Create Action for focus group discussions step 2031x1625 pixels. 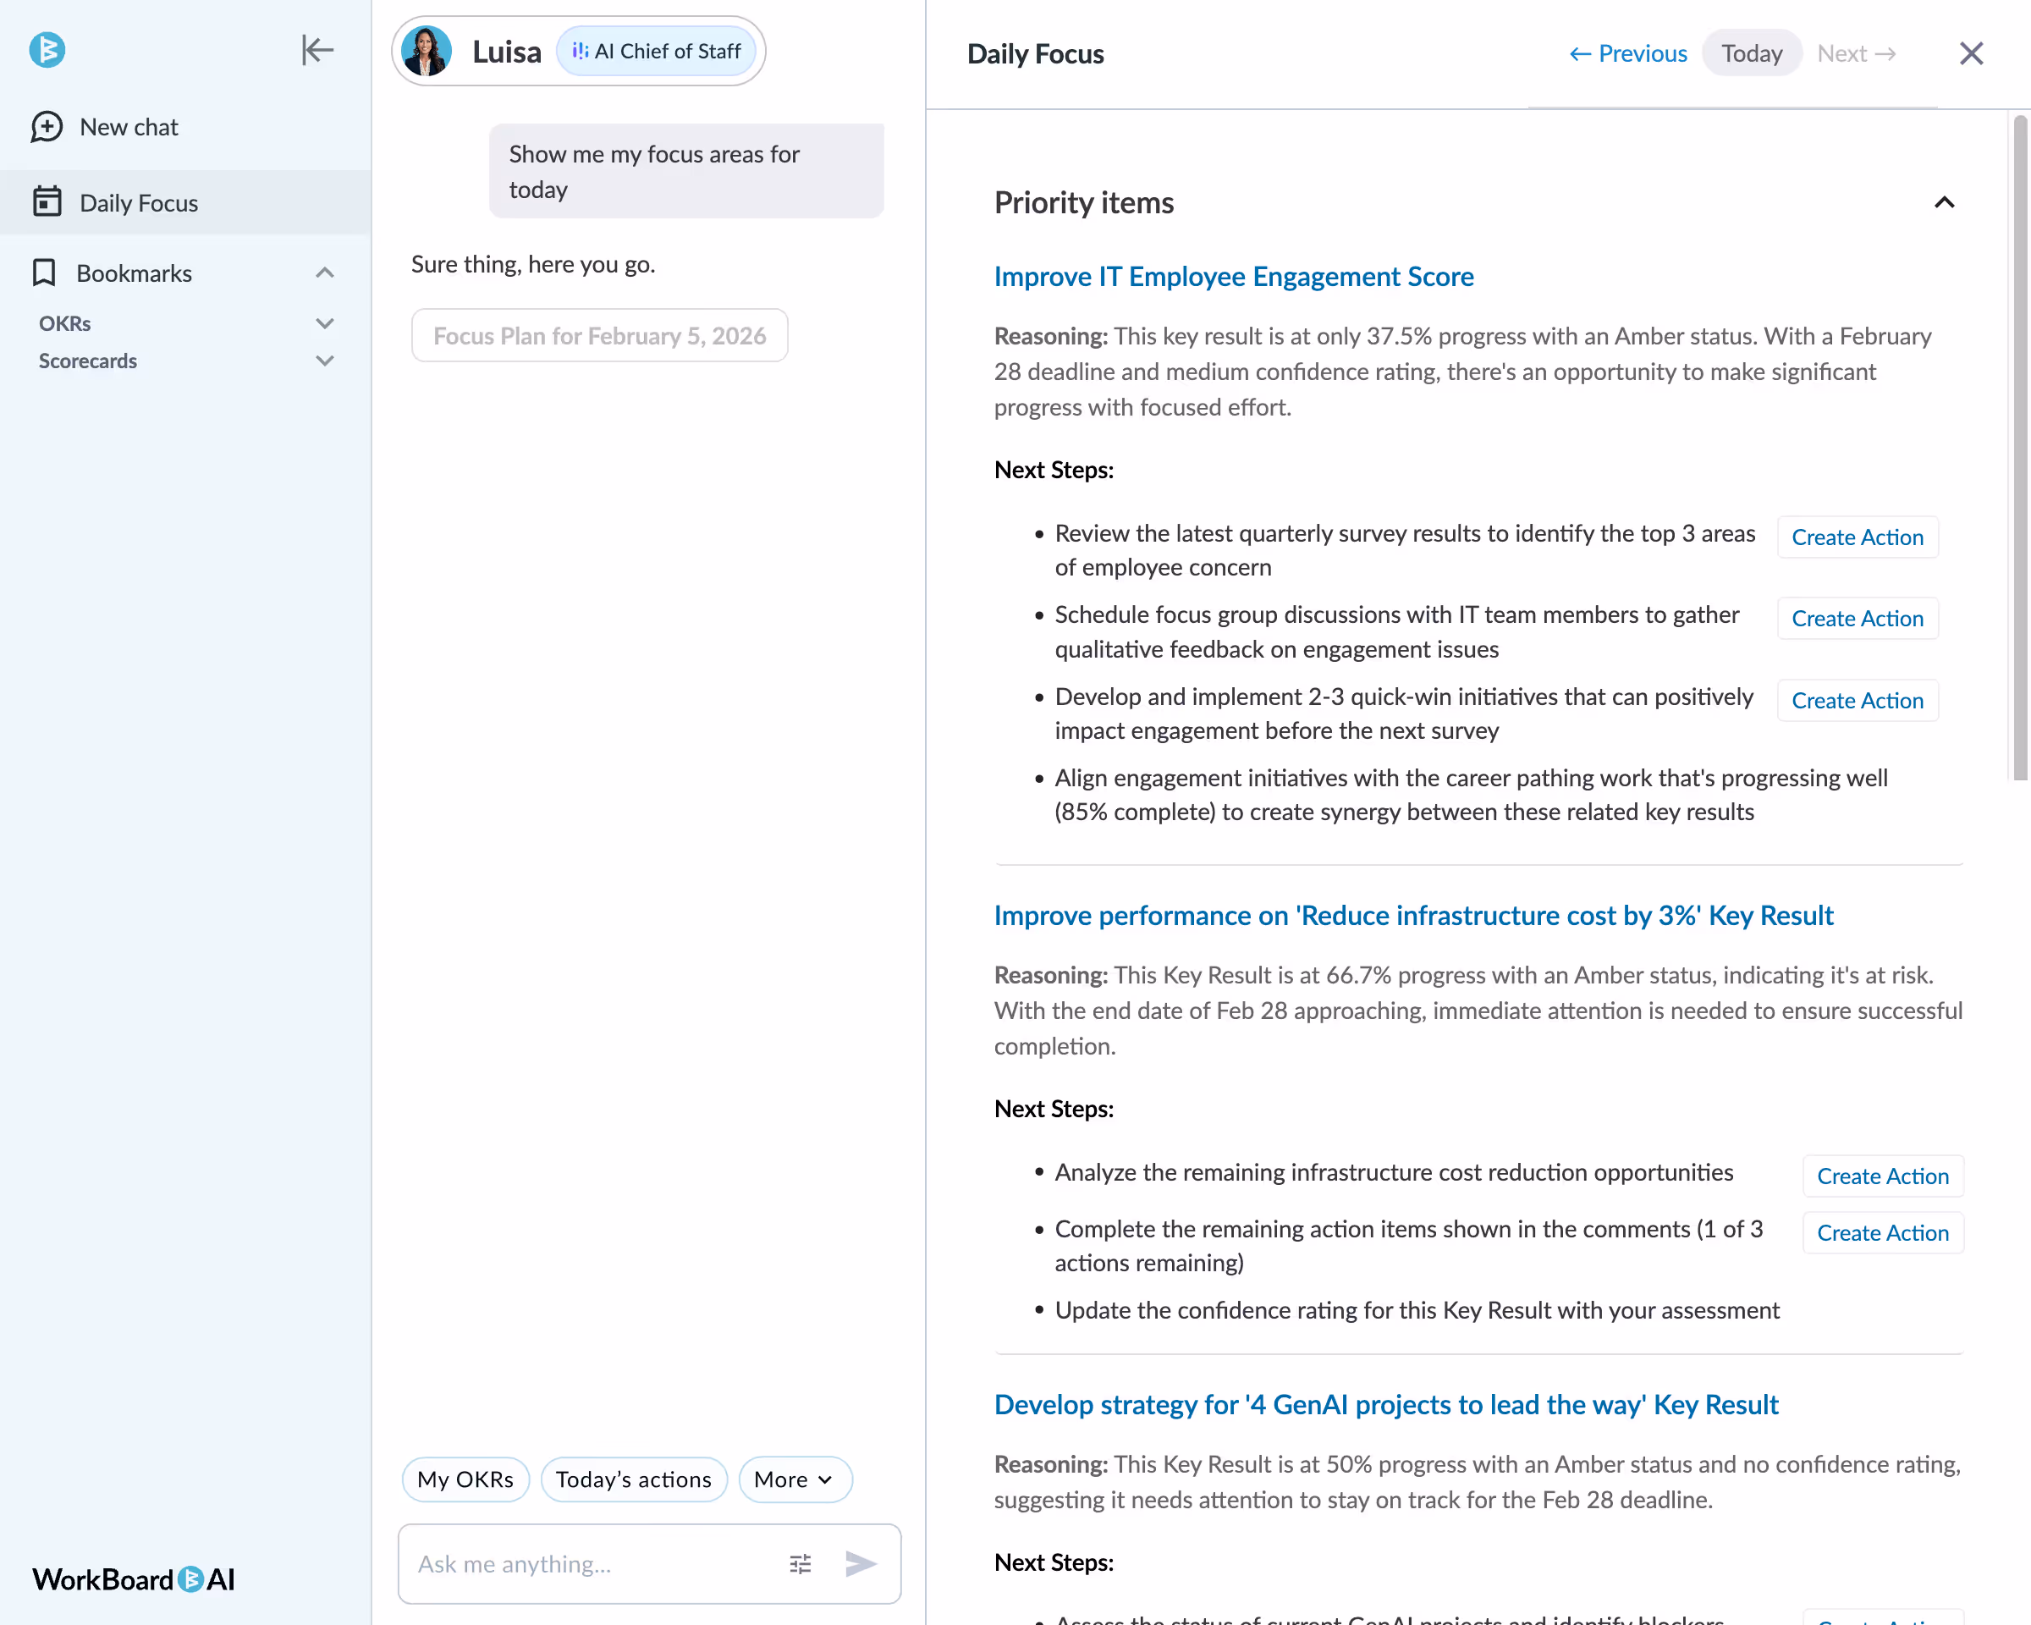click(x=1857, y=619)
